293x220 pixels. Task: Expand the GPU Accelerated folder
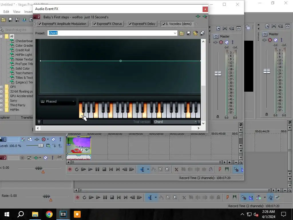click(x=1, y=96)
